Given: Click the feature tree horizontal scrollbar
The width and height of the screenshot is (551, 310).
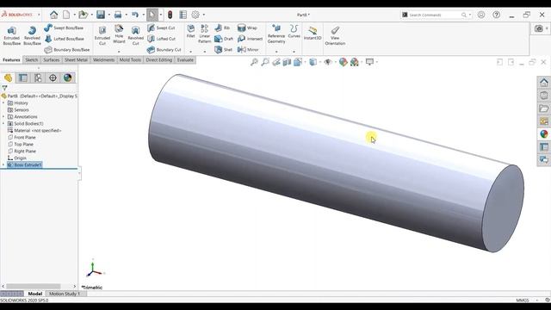Looking at the screenshot, I should [x=39, y=287].
